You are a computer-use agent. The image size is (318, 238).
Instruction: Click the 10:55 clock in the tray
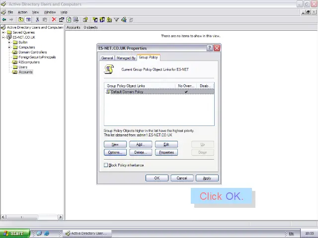pyautogui.click(x=309, y=234)
